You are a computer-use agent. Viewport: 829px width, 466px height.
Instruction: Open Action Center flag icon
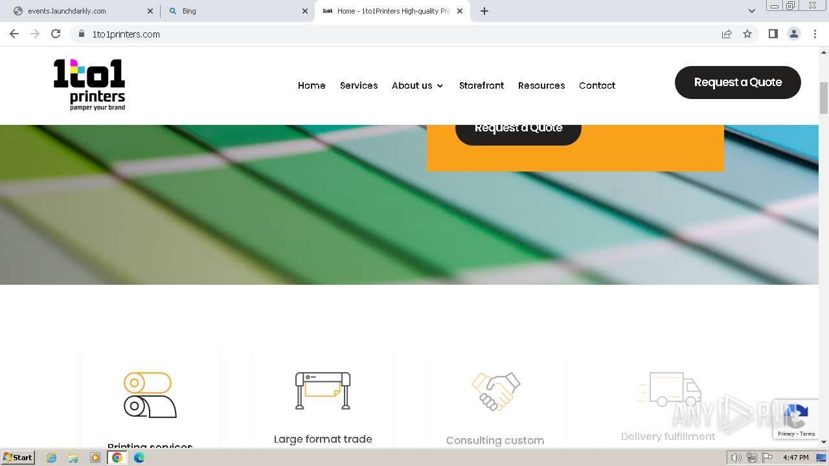767,458
